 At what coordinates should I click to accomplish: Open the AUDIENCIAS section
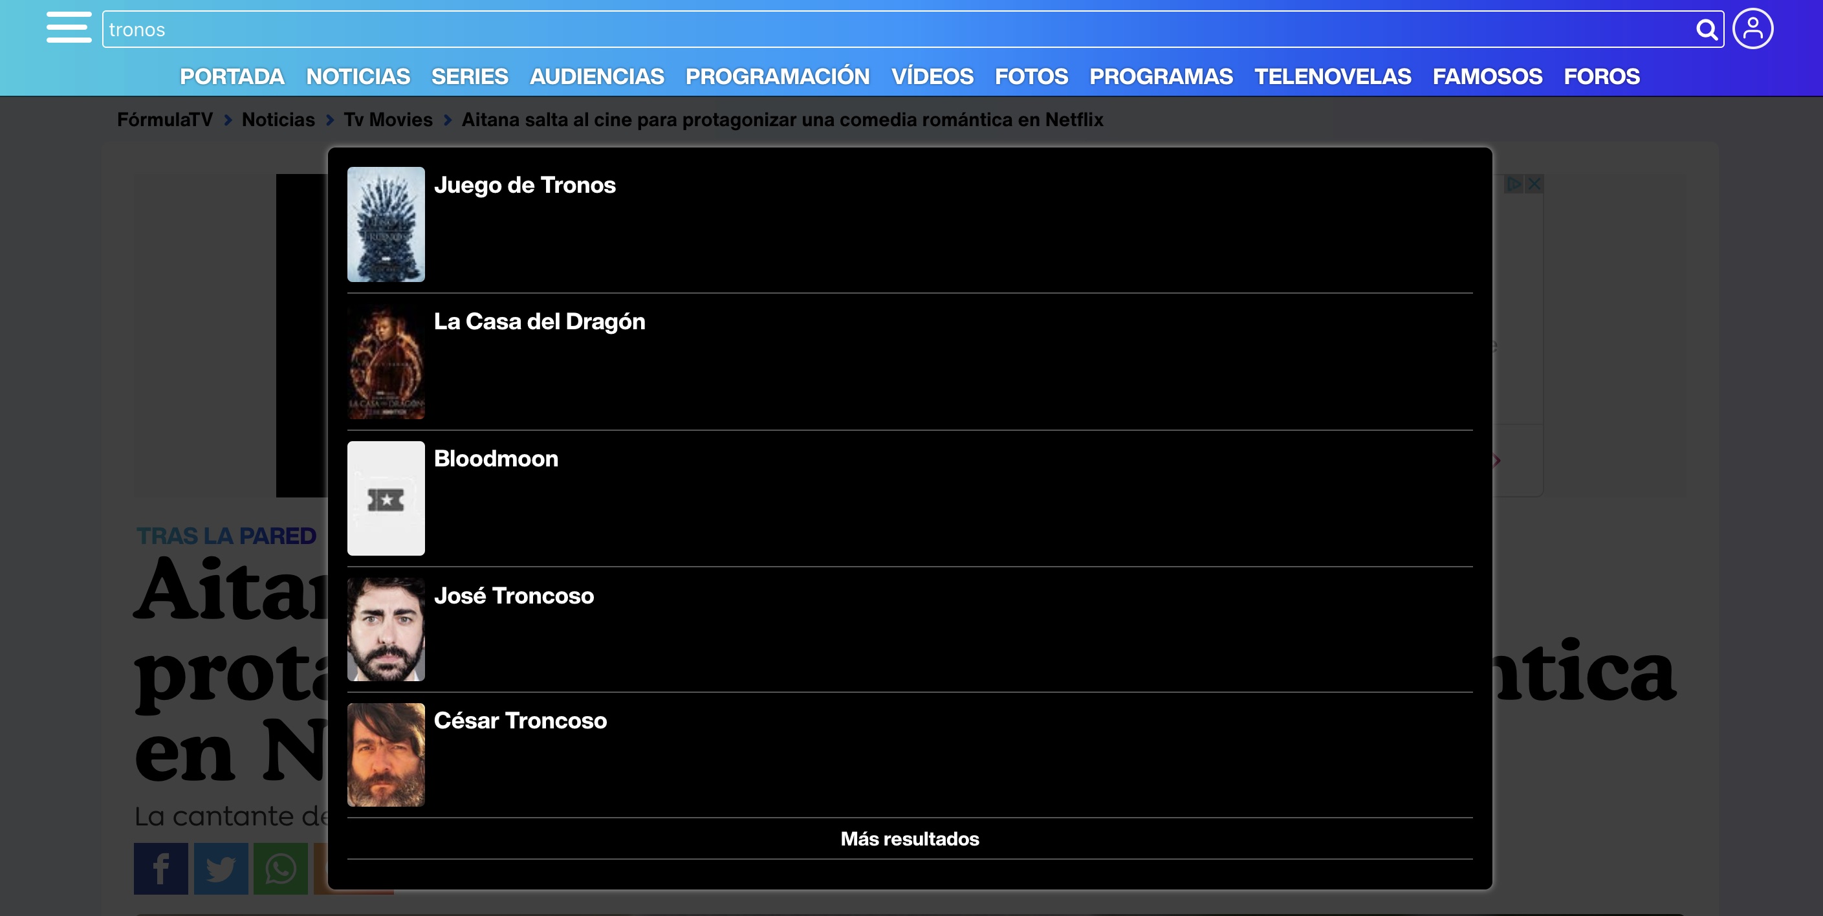(597, 76)
